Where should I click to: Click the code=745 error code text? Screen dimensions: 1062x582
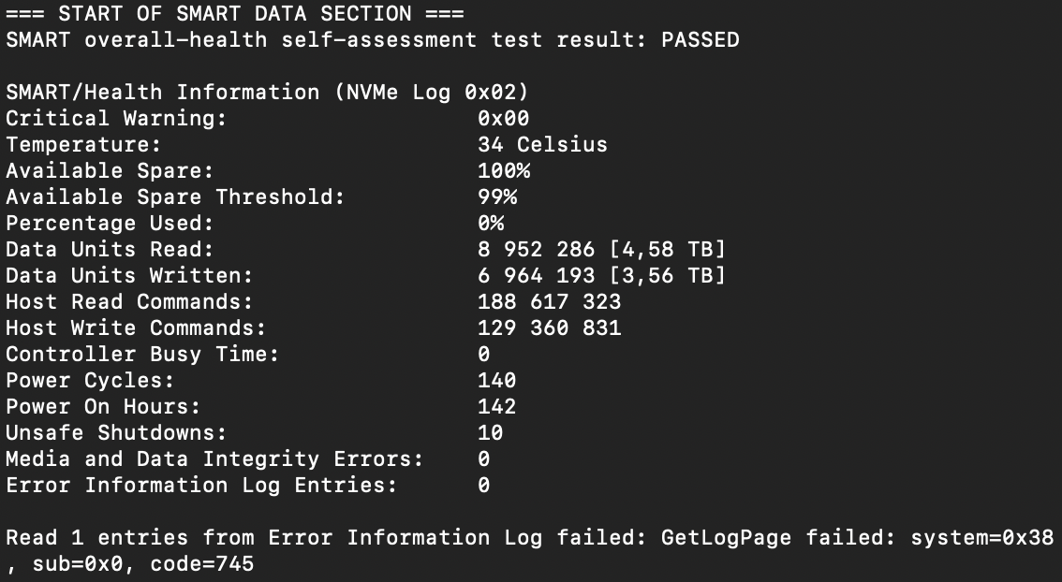coord(202,563)
